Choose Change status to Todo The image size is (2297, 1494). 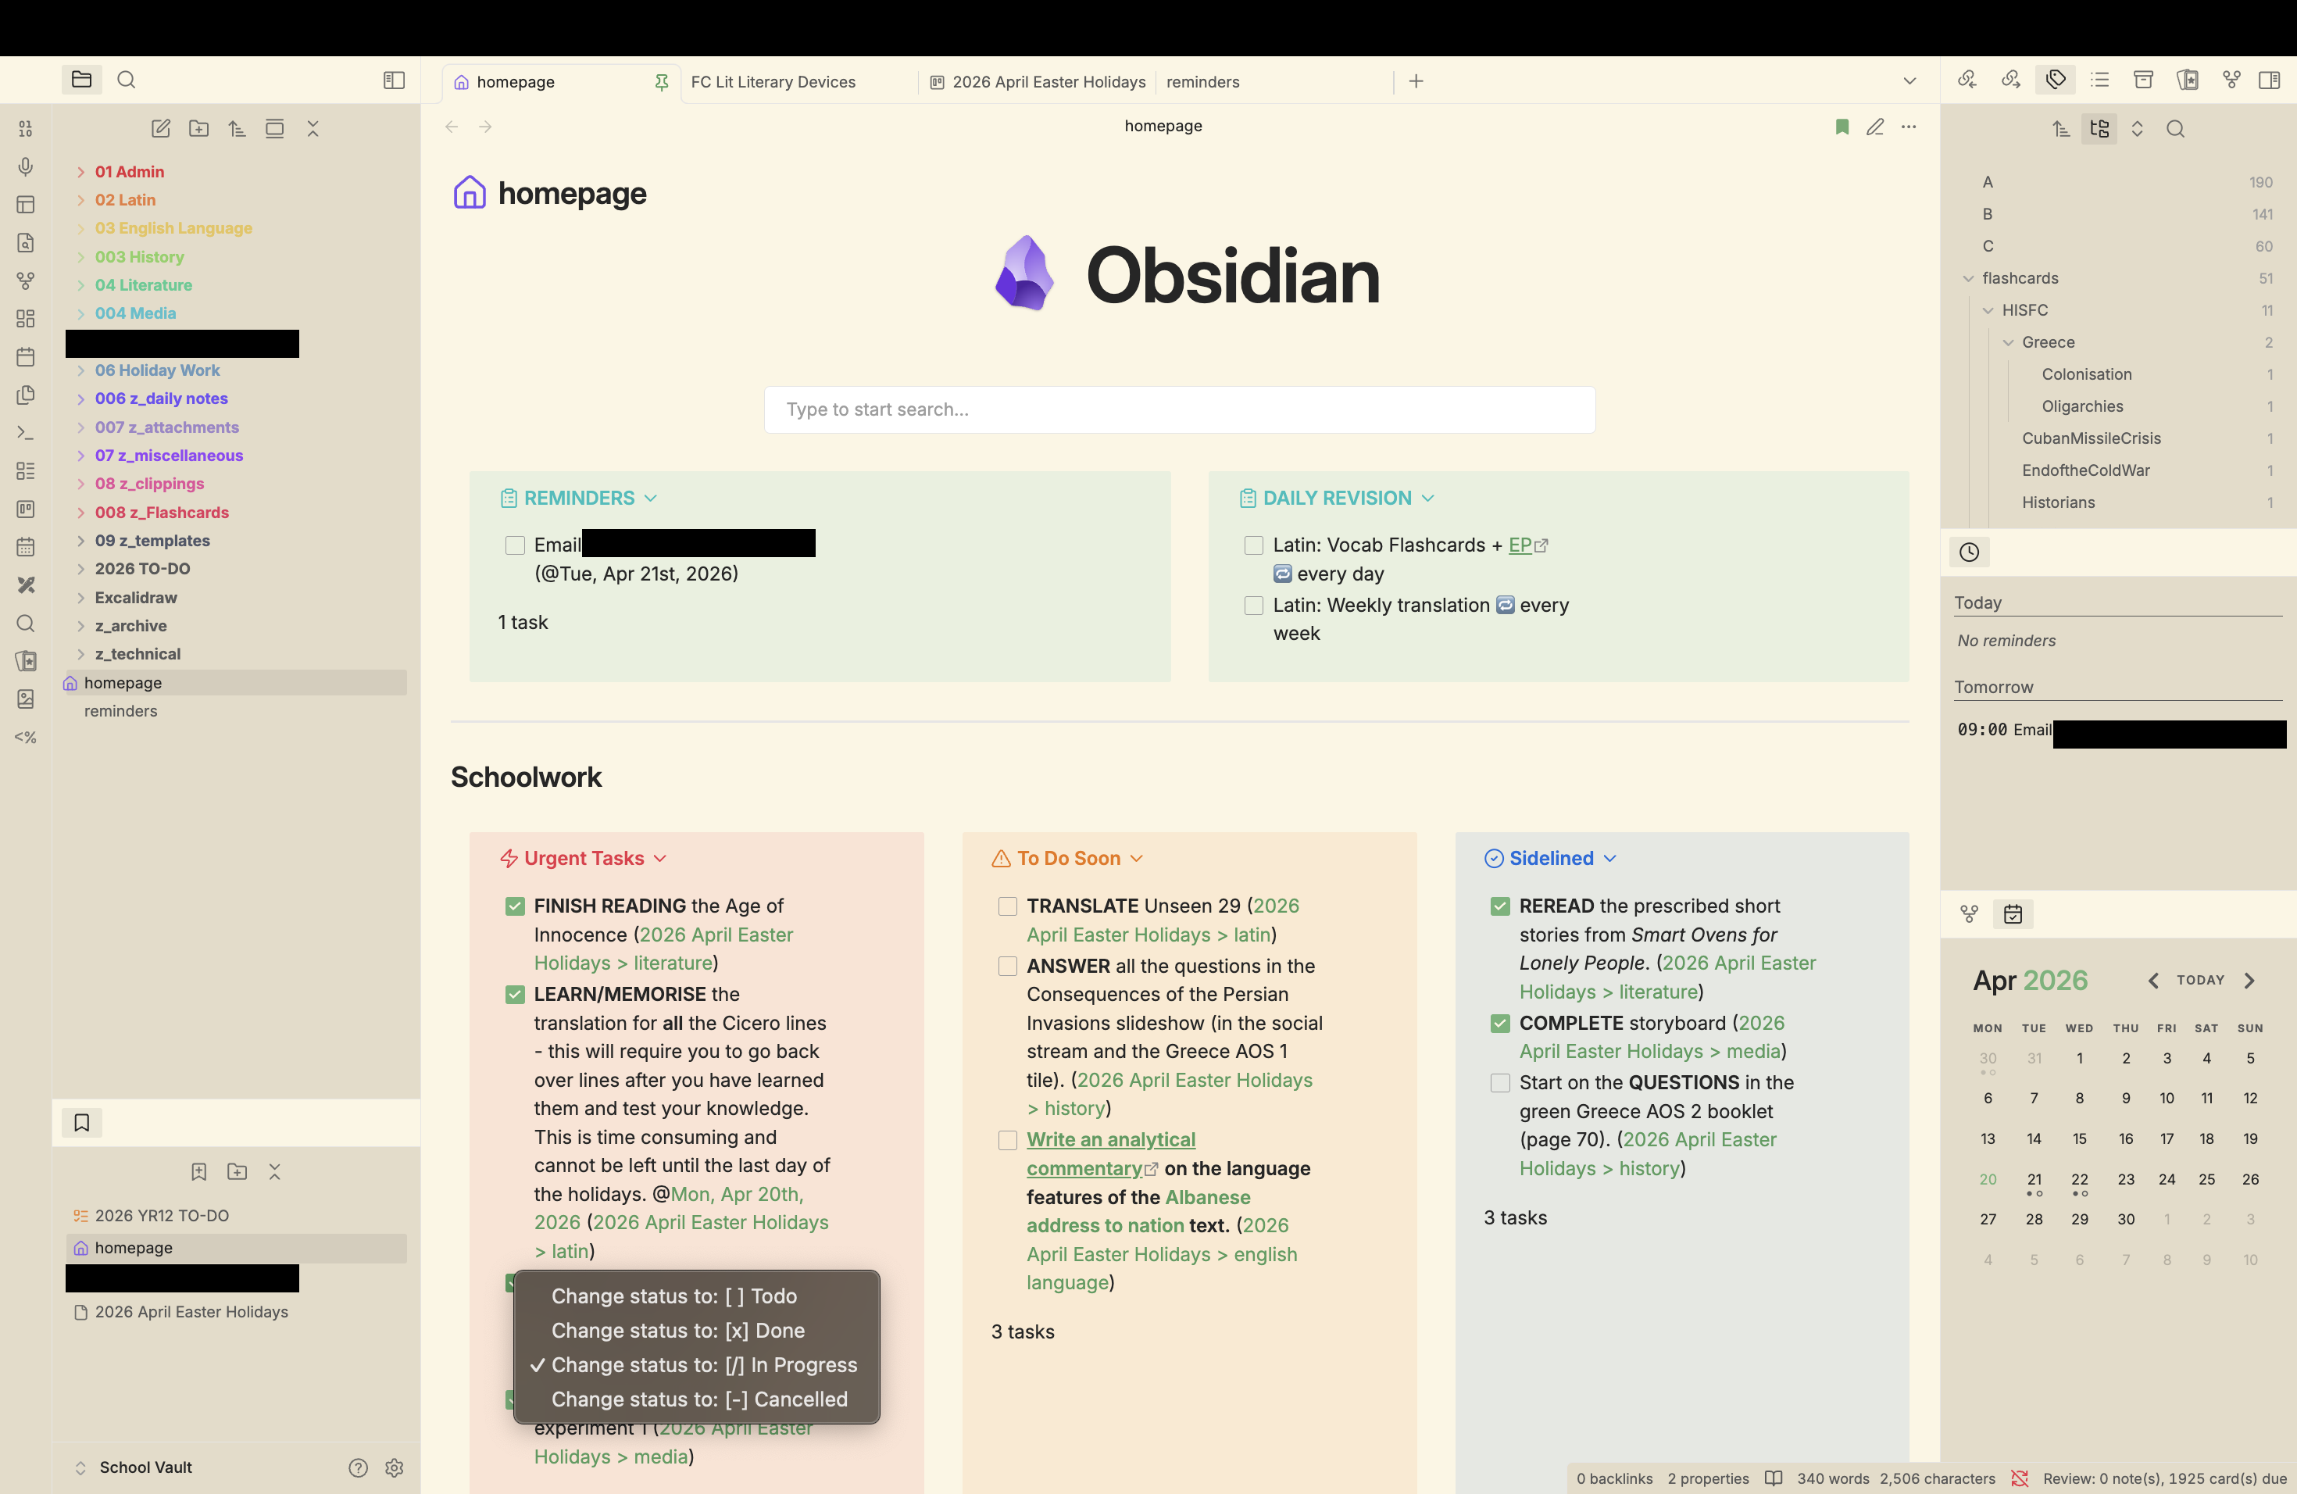pyautogui.click(x=697, y=1296)
